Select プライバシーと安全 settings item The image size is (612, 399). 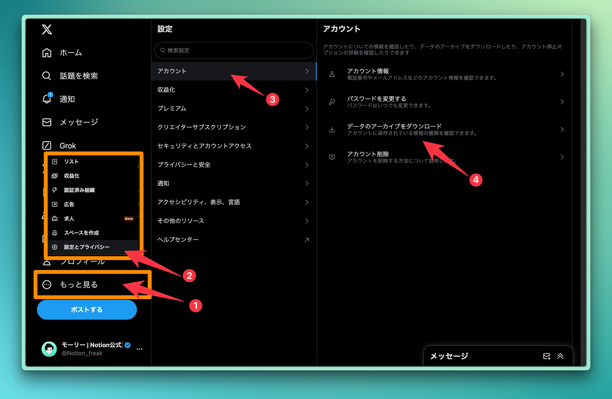coord(184,165)
